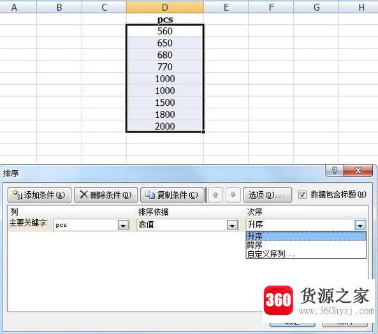Select column B header
This screenshot has width=378, height=334.
(x=59, y=7)
